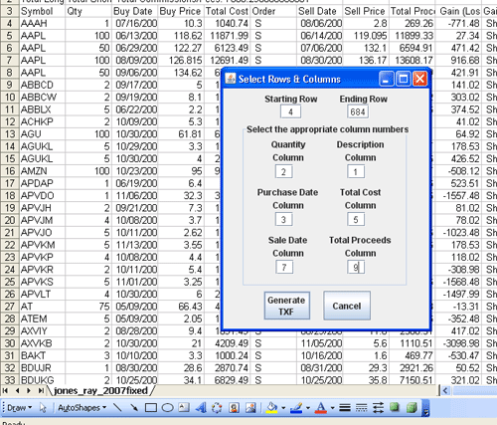Insert a Text Box from Drawing toolbar
Image resolution: width=497 pixels, height=425 pixels.
184,407
